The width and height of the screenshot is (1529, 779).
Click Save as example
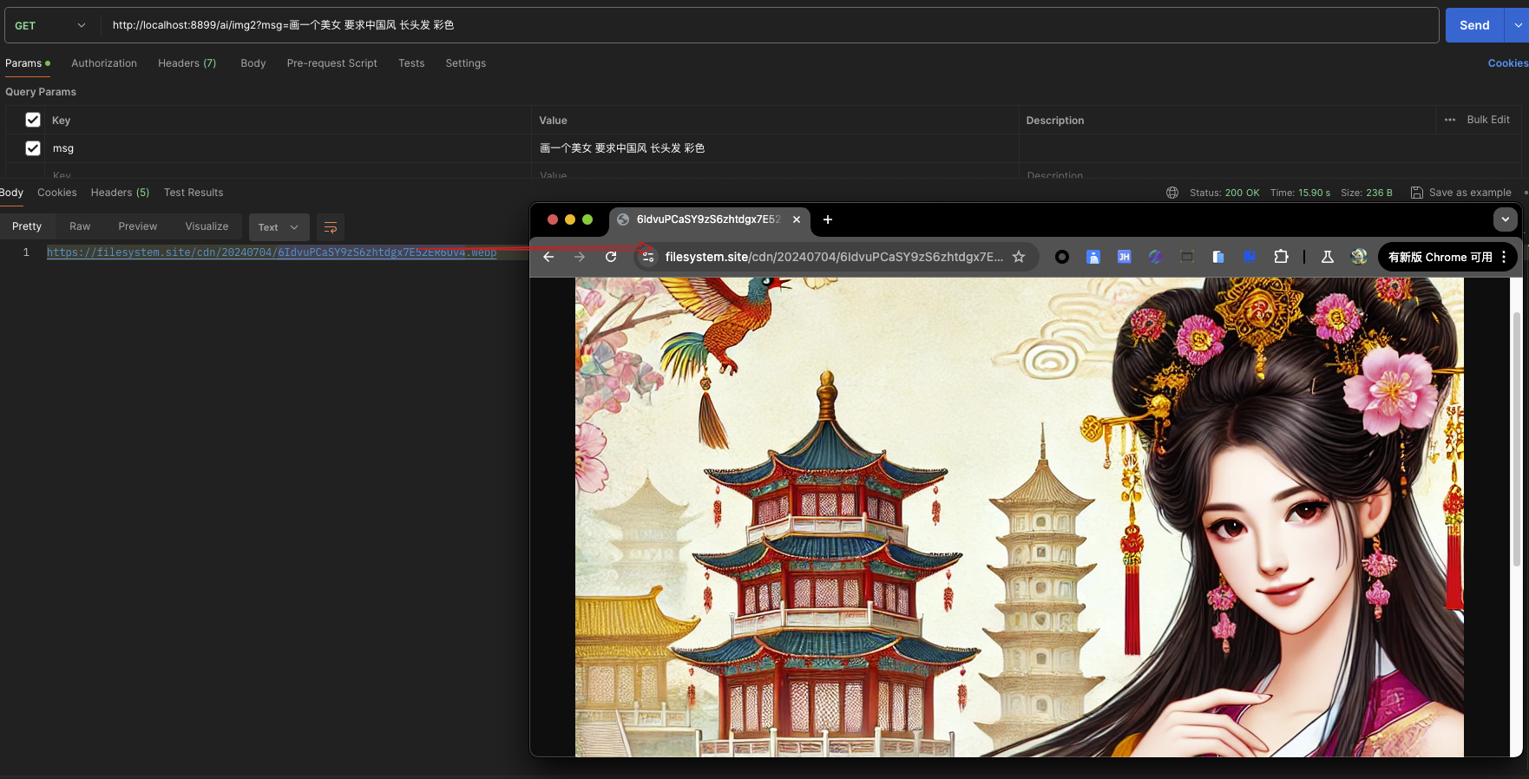(1470, 193)
